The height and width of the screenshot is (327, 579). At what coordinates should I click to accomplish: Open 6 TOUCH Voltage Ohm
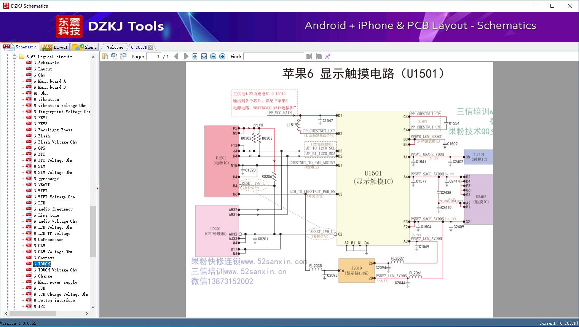(55, 270)
